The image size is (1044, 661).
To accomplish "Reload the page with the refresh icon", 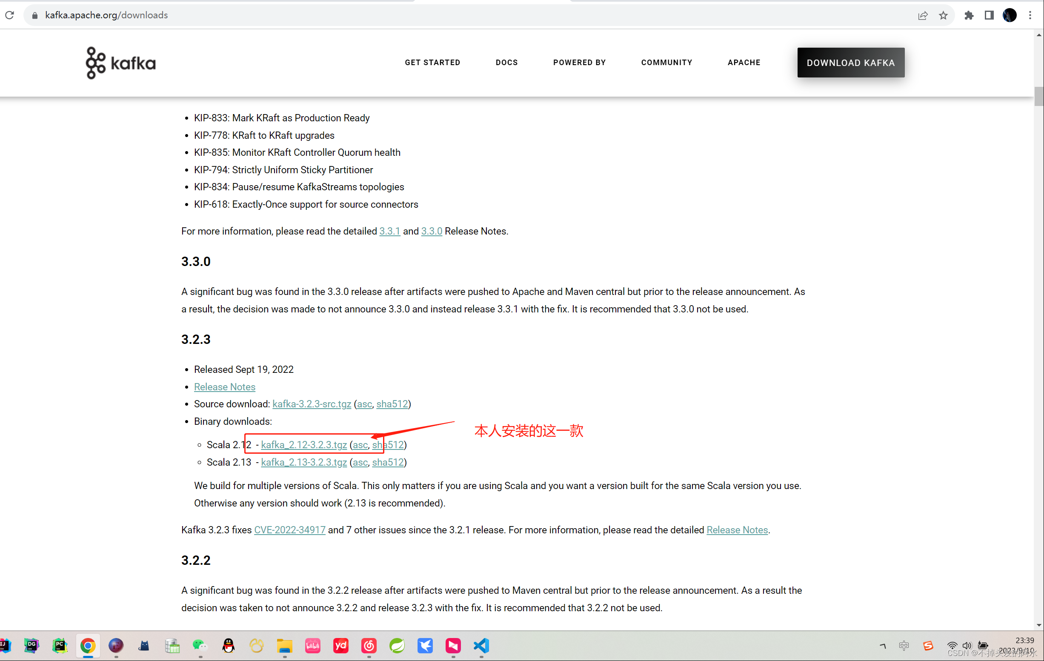I will click(x=9, y=15).
